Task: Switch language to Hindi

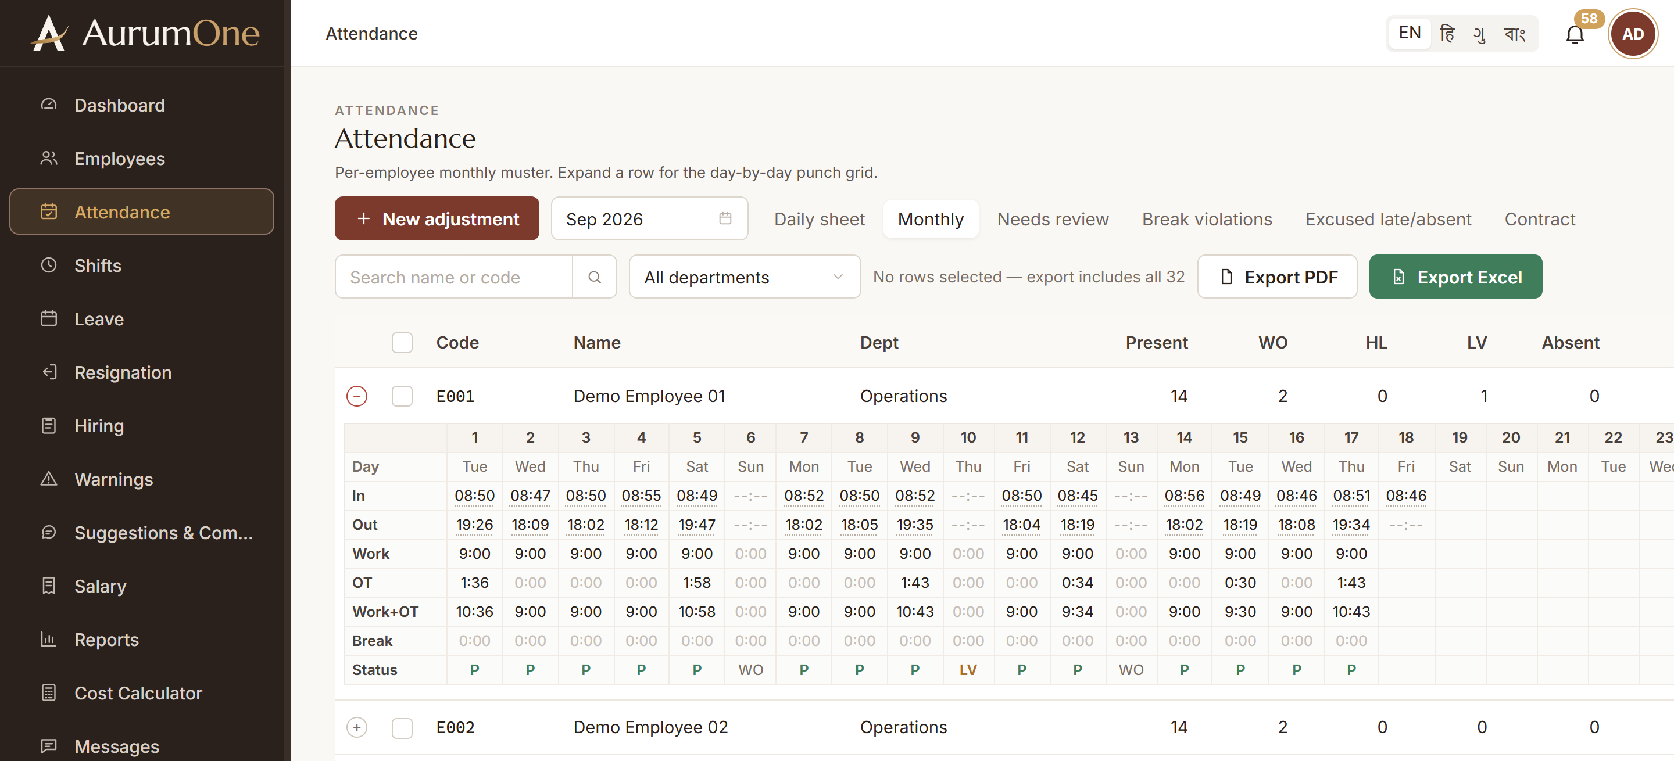Action: coord(1447,33)
